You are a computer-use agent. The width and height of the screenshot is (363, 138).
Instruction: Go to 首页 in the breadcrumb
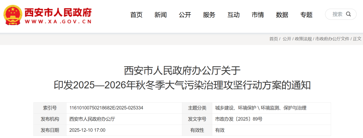[274, 39]
